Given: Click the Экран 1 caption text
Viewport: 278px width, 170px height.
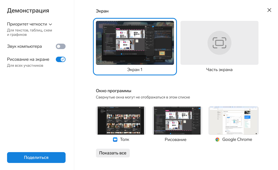Looking at the screenshot, I should (x=135, y=70).
